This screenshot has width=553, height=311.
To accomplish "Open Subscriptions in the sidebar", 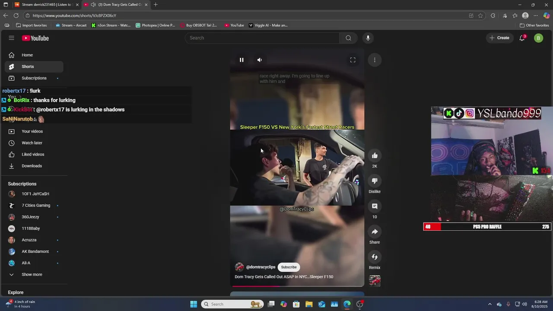I will click(x=34, y=78).
